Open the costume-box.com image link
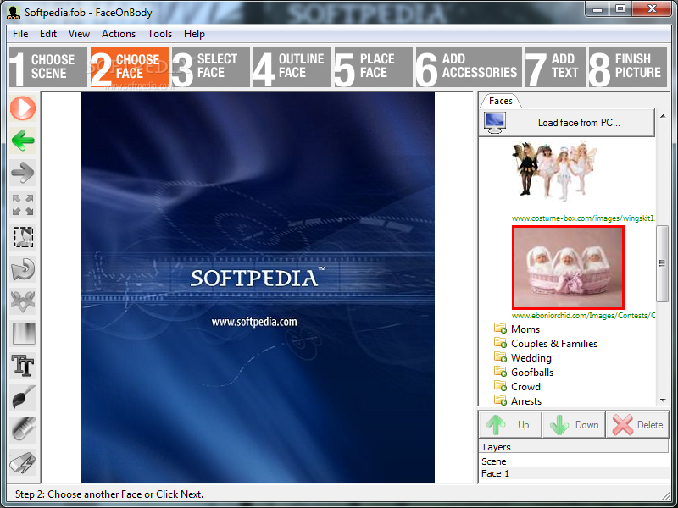This screenshot has height=508, width=678. tap(583, 218)
